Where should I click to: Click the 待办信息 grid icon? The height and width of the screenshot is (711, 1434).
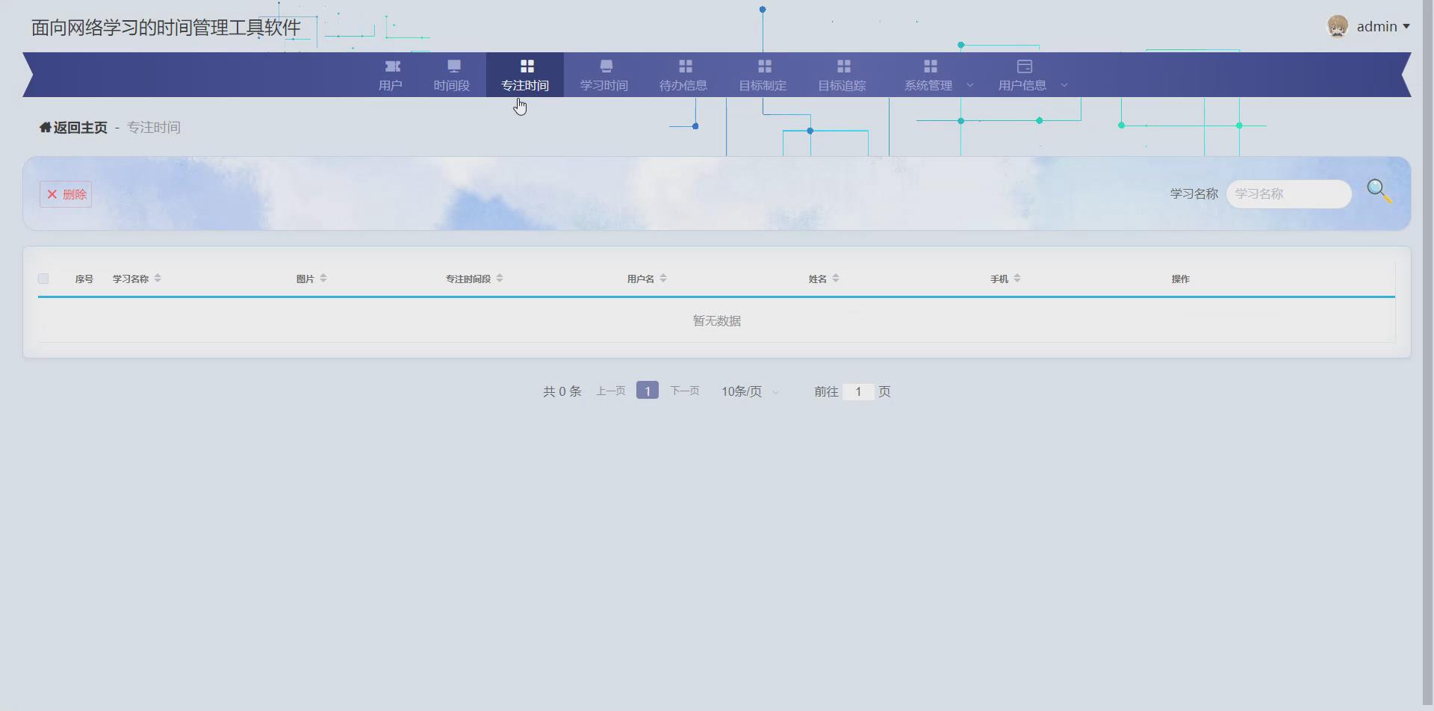pyautogui.click(x=684, y=65)
